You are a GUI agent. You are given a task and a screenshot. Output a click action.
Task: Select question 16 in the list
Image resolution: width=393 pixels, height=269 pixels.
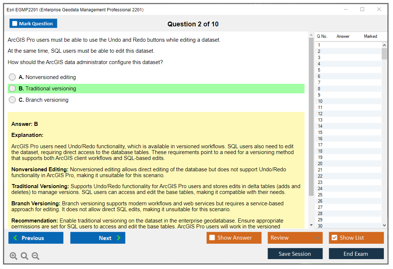click(x=348, y=138)
